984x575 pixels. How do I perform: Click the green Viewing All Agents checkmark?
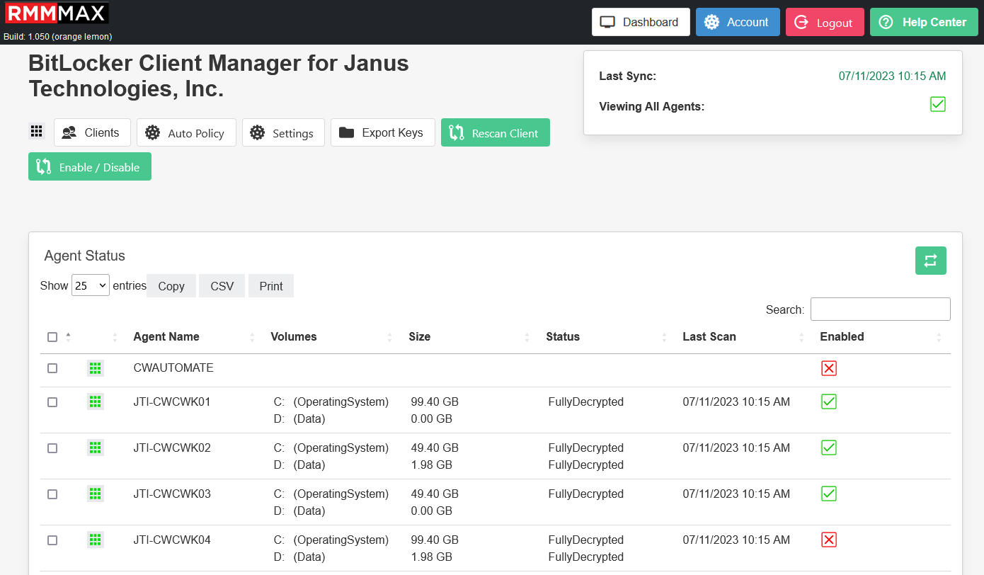937,105
